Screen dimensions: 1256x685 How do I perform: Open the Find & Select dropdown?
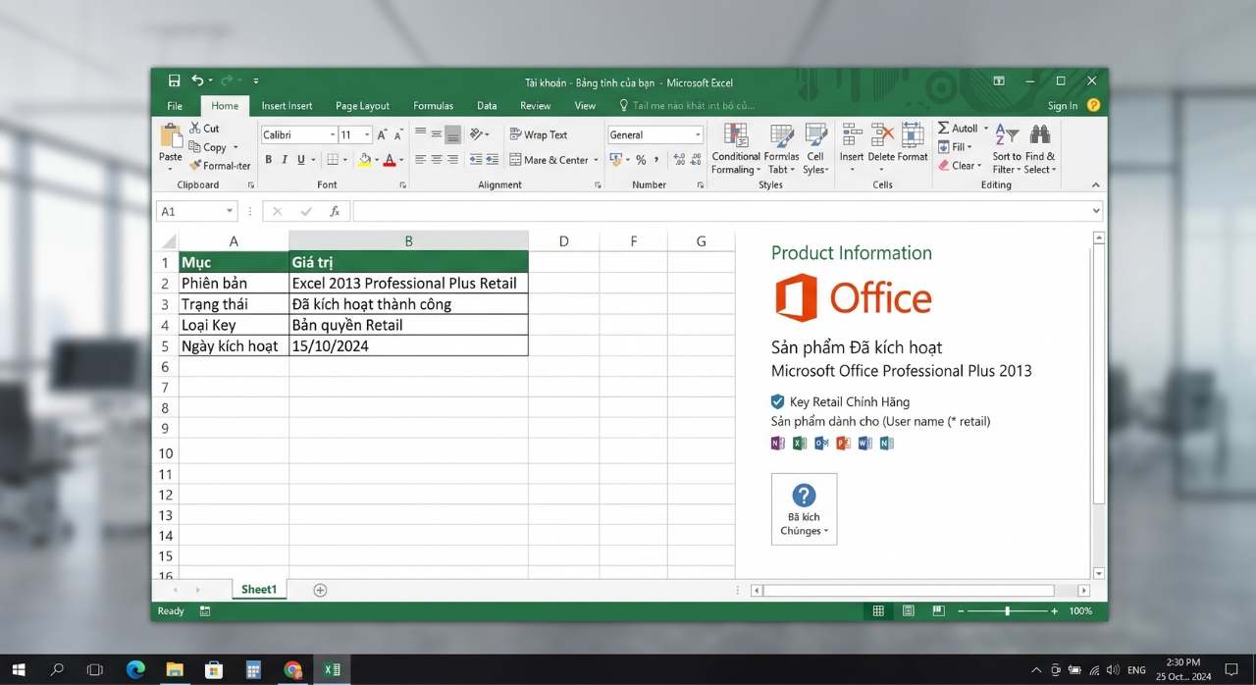(x=1039, y=149)
